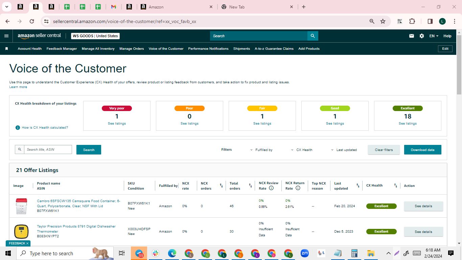The image size is (462, 260).
Task: Open Feedback Manager in navigation bar
Action: (62, 49)
